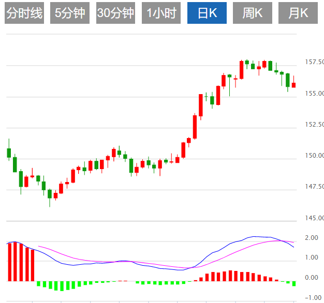Click the -1.00 MACD axis label
The width and height of the screenshot is (324, 303).
tap(314, 298)
